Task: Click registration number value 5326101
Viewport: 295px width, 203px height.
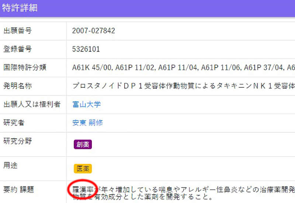Action: (x=86, y=49)
